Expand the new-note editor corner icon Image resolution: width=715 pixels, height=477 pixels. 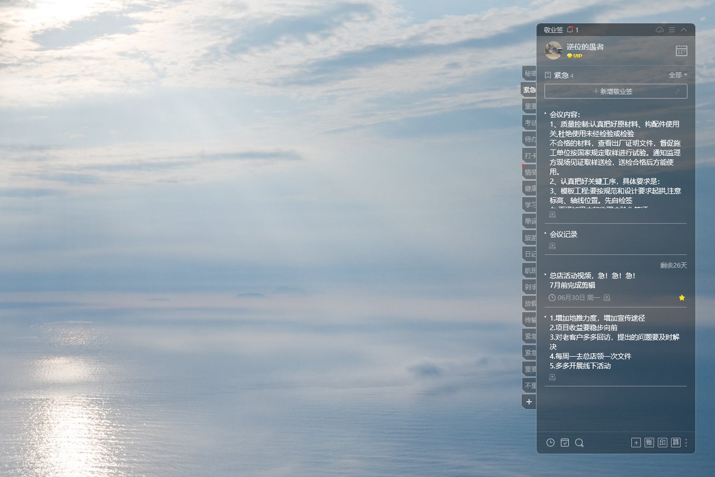678,91
